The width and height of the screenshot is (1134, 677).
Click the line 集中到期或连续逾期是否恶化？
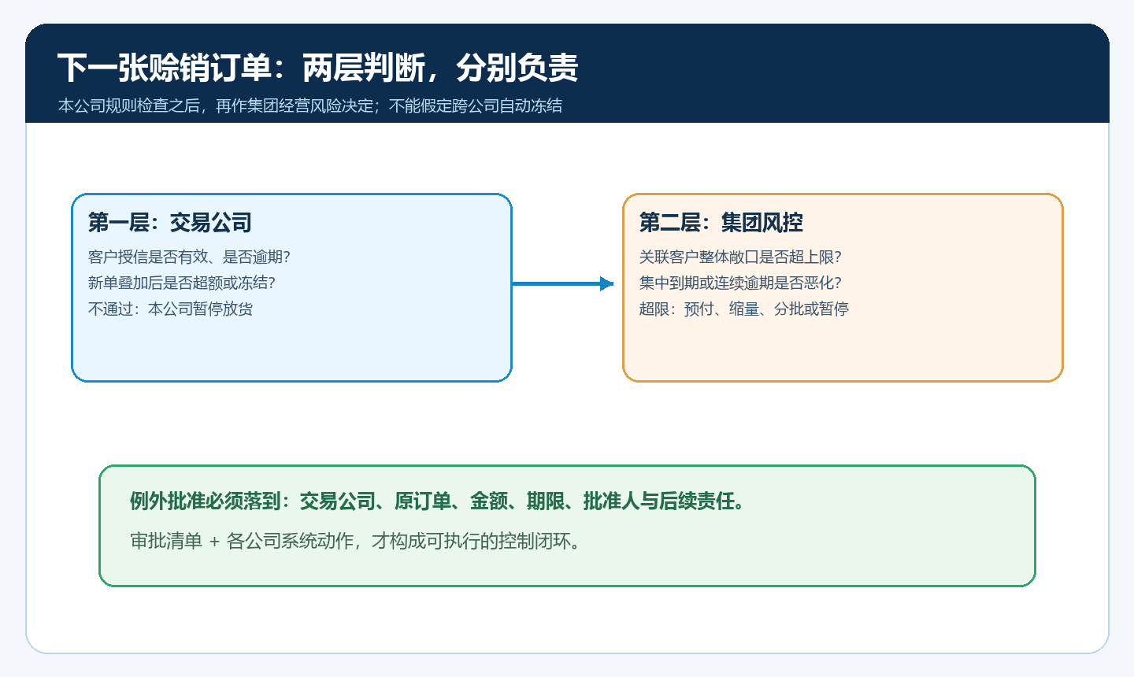pos(741,283)
